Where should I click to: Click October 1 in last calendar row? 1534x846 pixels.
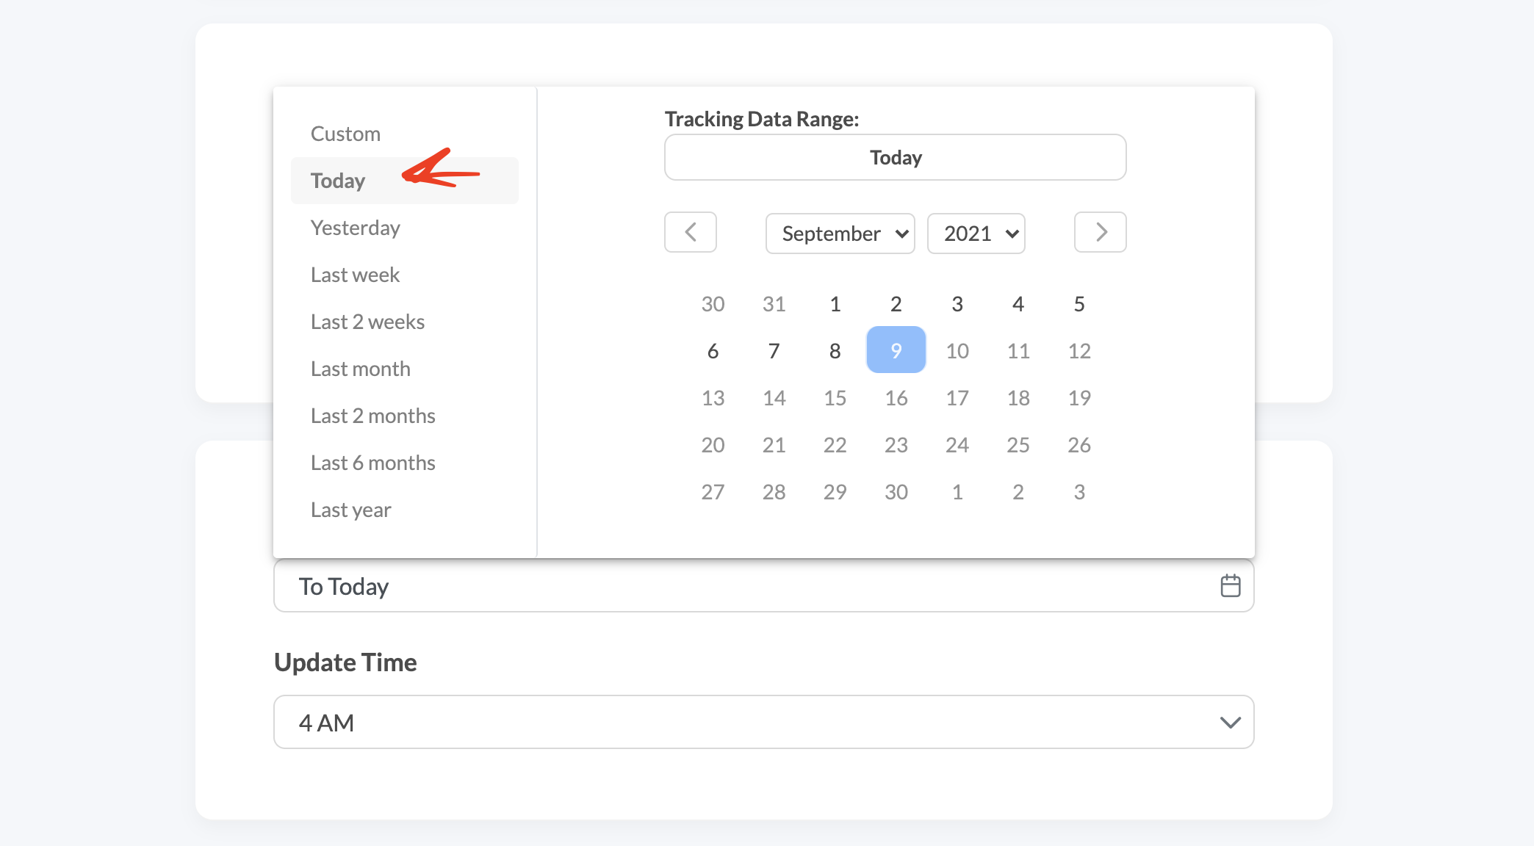click(x=957, y=491)
